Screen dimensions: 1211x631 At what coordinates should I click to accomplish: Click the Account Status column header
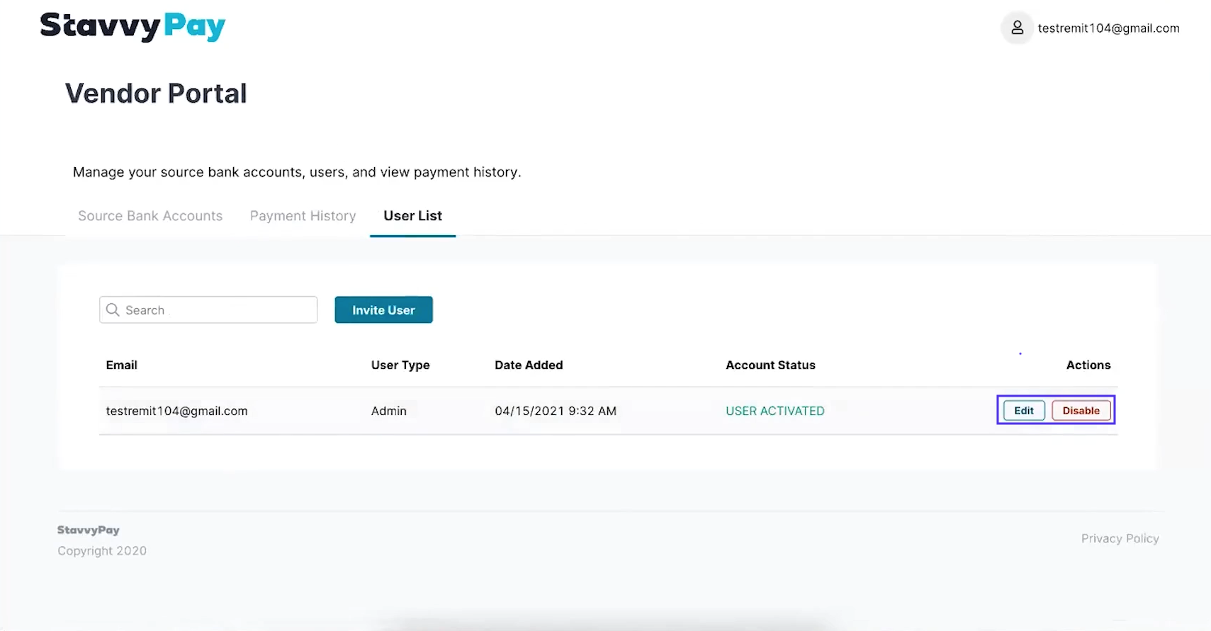tap(770, 365)
